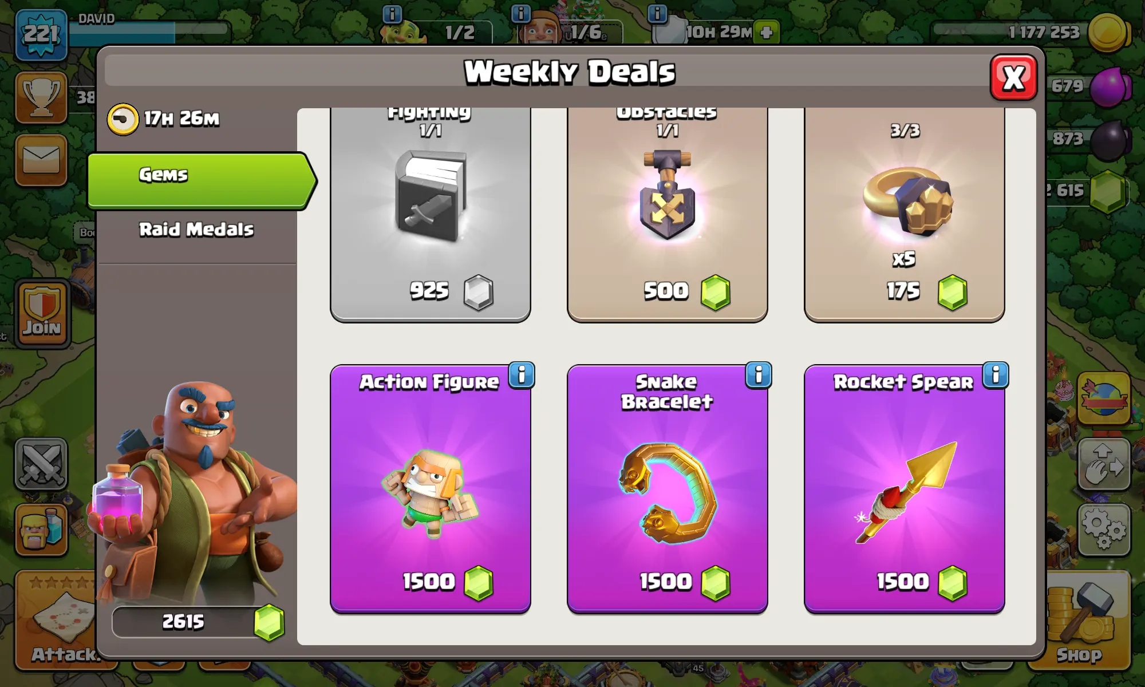This screenshot has height=687, width=1145.
Task: Open the crossed swords battle log
Action: [x=41, y=464]
